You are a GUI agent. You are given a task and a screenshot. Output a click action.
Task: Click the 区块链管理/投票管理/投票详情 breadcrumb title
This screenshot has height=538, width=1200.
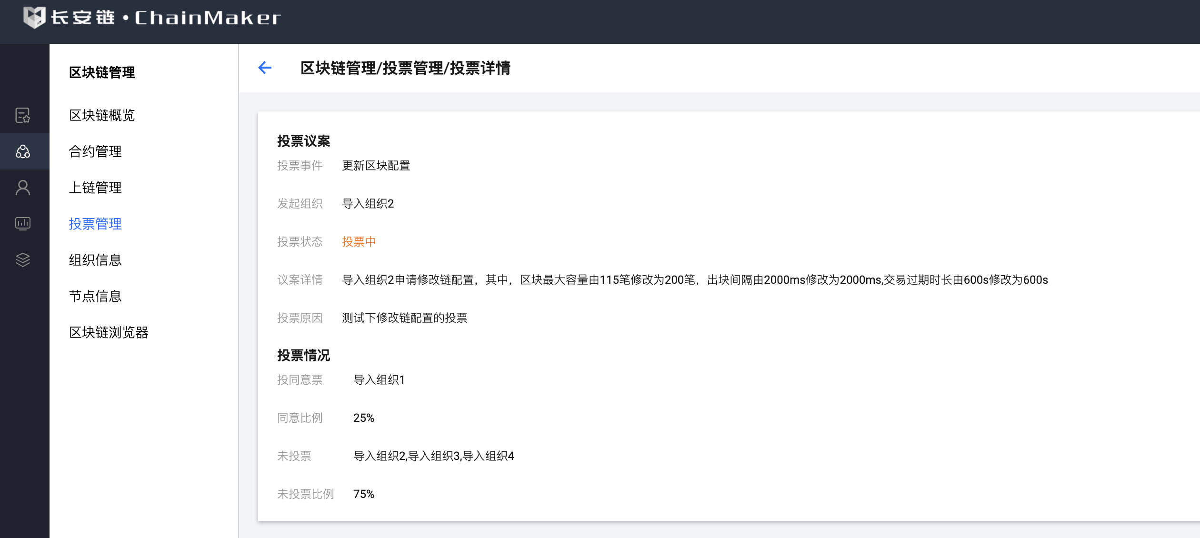[x=405, y=68]
